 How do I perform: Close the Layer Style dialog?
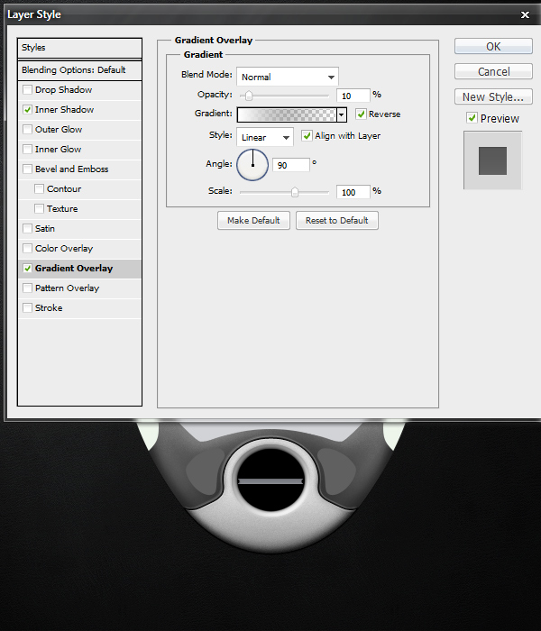click(x=525, y=15)
